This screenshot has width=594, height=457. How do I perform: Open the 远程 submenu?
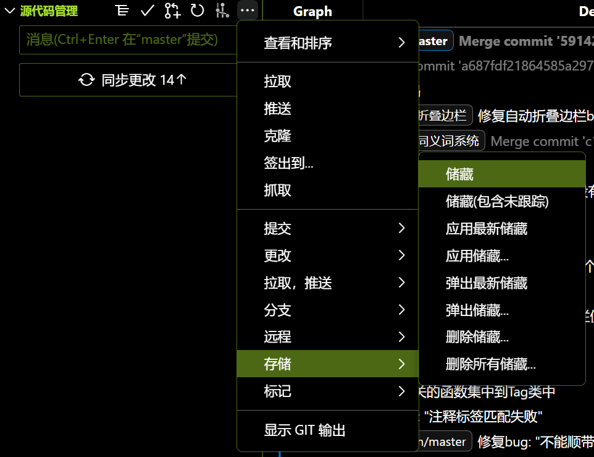pos(327,337)
